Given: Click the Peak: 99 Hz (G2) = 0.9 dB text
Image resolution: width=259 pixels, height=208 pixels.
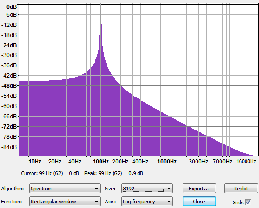Looking at the screenshot, I should pyautogui.click(x=114, y=173).
